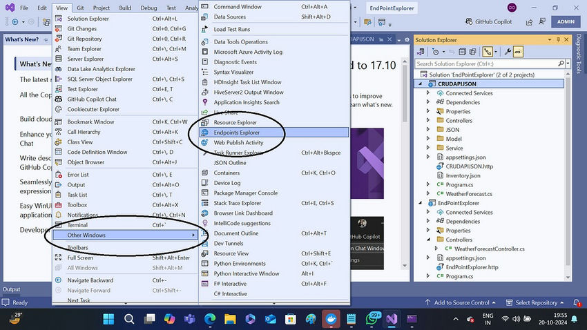
Task: Expand the JSON folder node
Action: tap(428, 130)
